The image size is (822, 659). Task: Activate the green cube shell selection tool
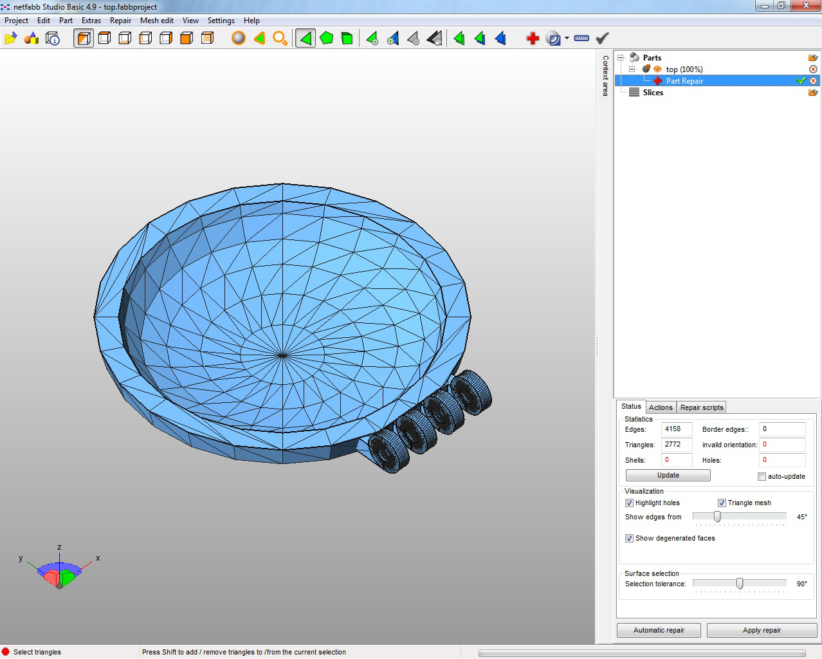(x=347, y=39)
